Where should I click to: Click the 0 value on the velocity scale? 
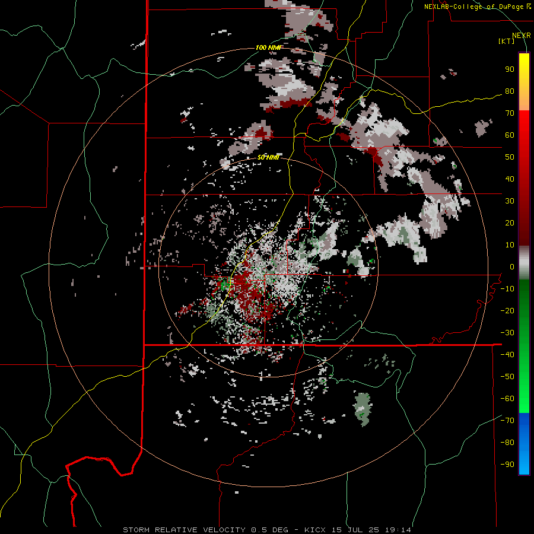[x=511, y=267]
